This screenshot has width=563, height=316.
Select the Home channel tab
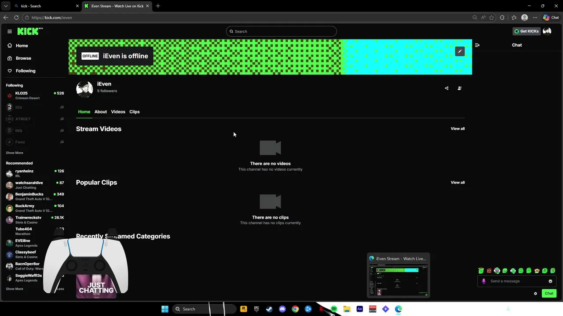(x=84, y=112)
